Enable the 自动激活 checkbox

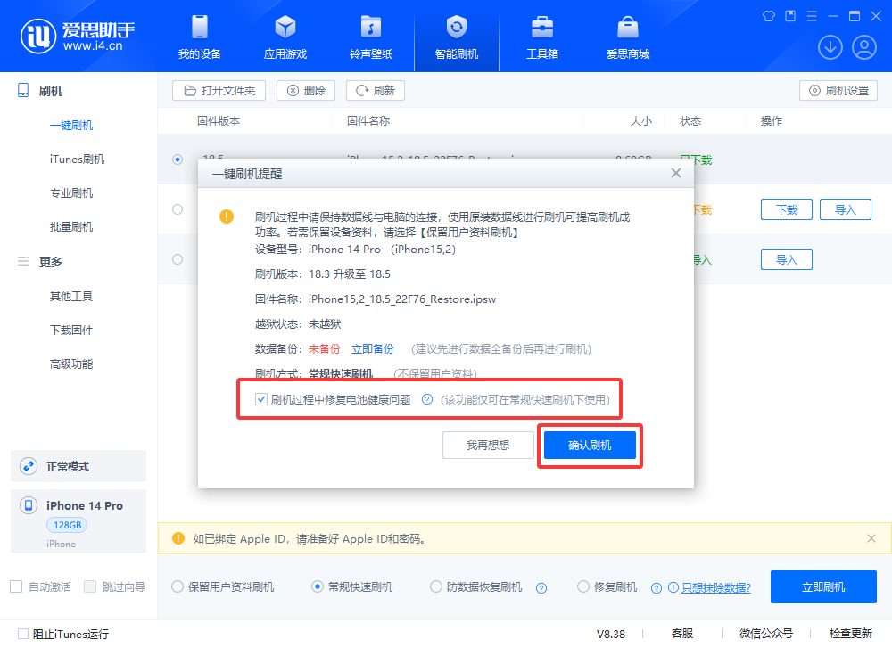(x=16, y=586)
